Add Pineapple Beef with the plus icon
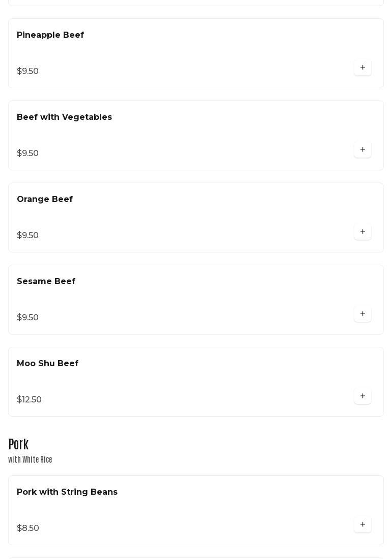Image resolution: width=392 pixels, height=559 pixels. [x=362, y=68]
